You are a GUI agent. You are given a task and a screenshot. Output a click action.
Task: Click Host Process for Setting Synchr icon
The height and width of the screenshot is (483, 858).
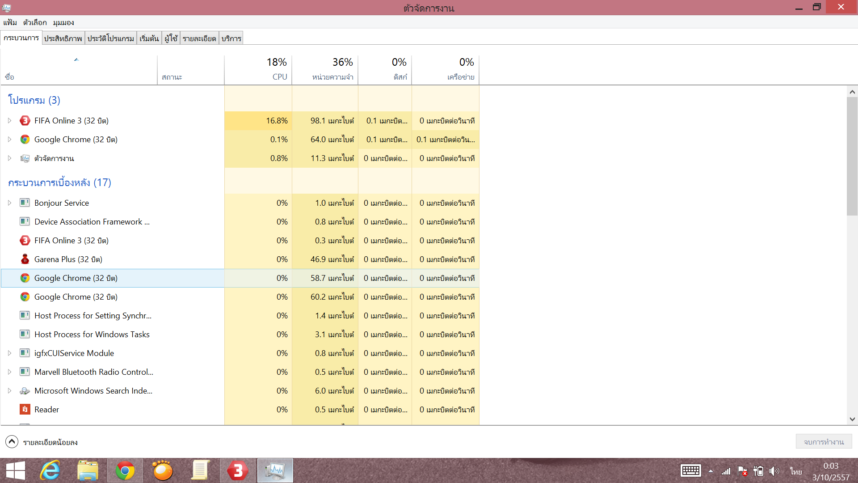click(25, 315)
